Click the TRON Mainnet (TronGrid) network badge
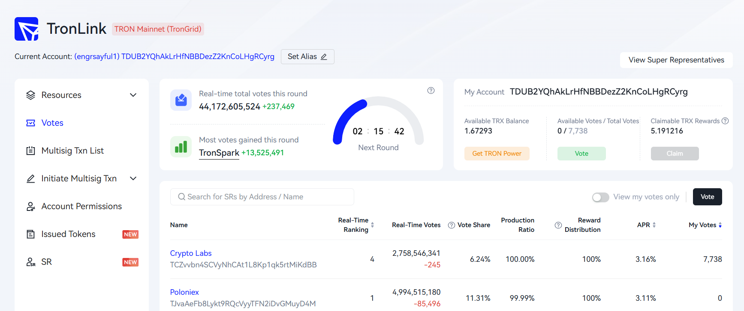744x311 pixels. pos(158,29)
